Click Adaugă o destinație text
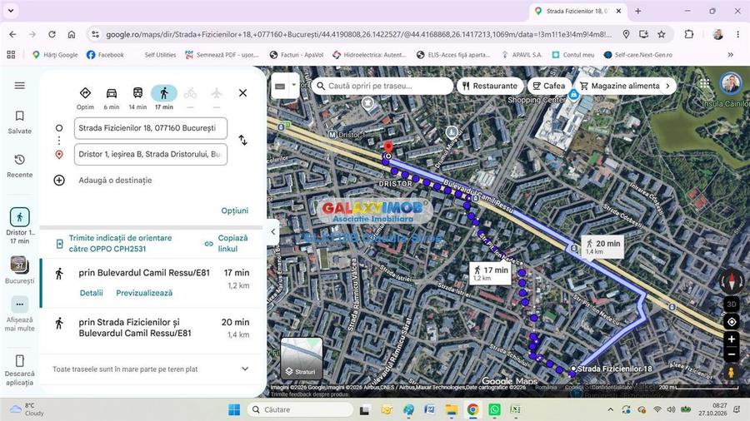 click(x=115, y=180)
